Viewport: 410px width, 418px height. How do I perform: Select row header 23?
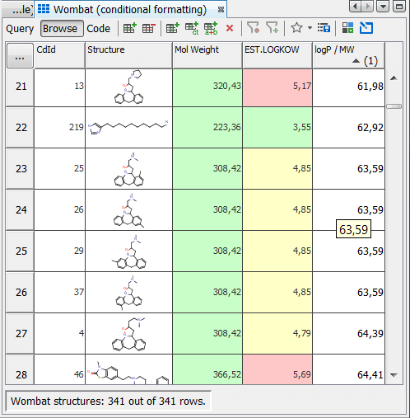[20, 169]
